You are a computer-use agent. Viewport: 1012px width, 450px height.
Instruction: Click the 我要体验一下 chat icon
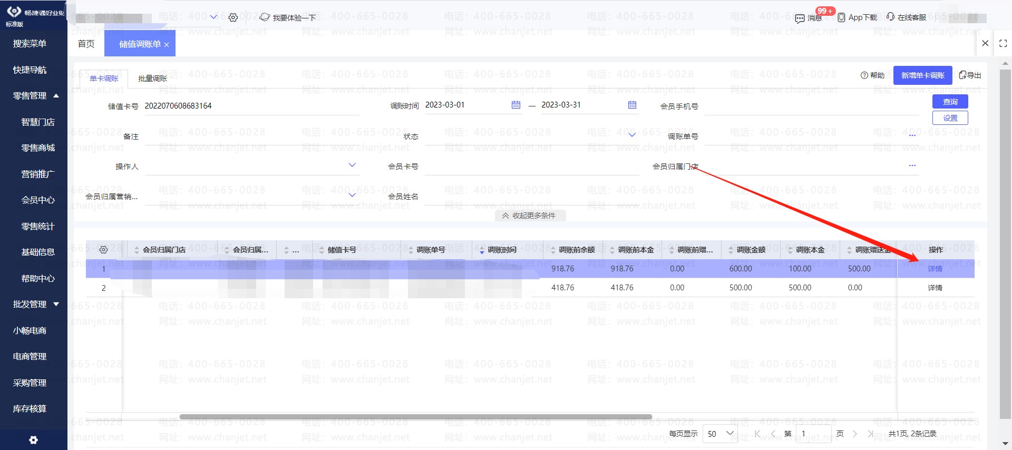click(x=265, y=17)
